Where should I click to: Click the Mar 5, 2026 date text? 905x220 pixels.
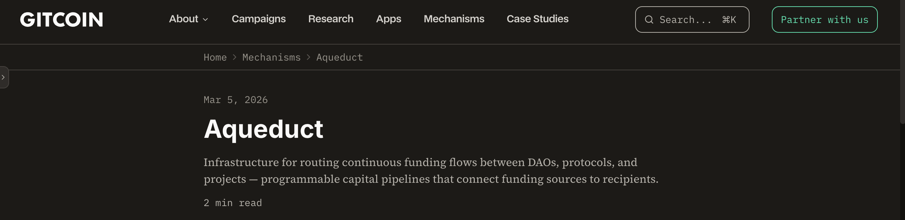[x=236, y=100]
